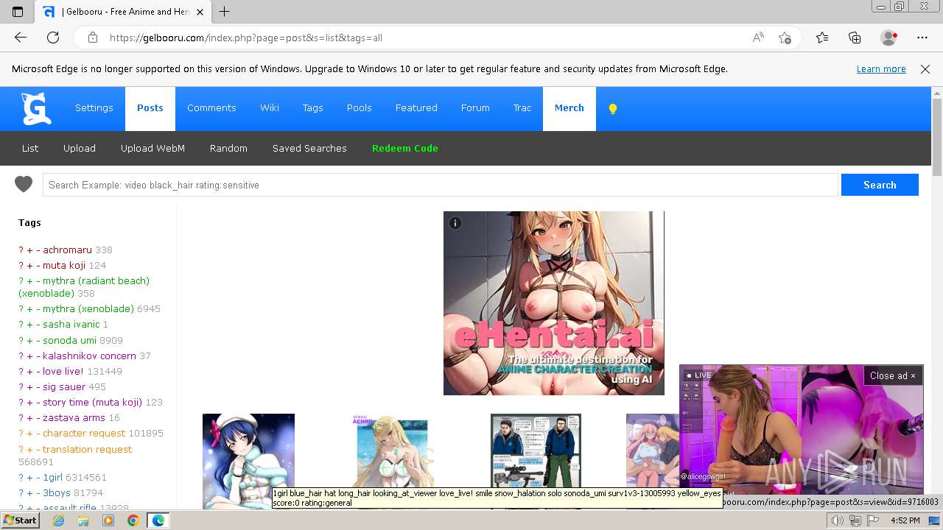Click the blue Search button
The image size is (943, 530).
point(880,185)
